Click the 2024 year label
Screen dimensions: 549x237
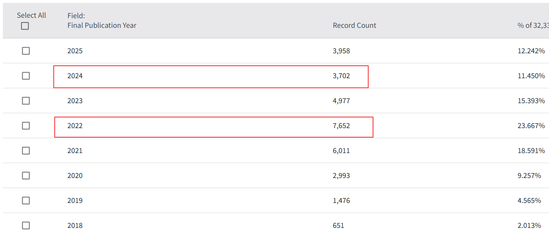click(75, 76)
